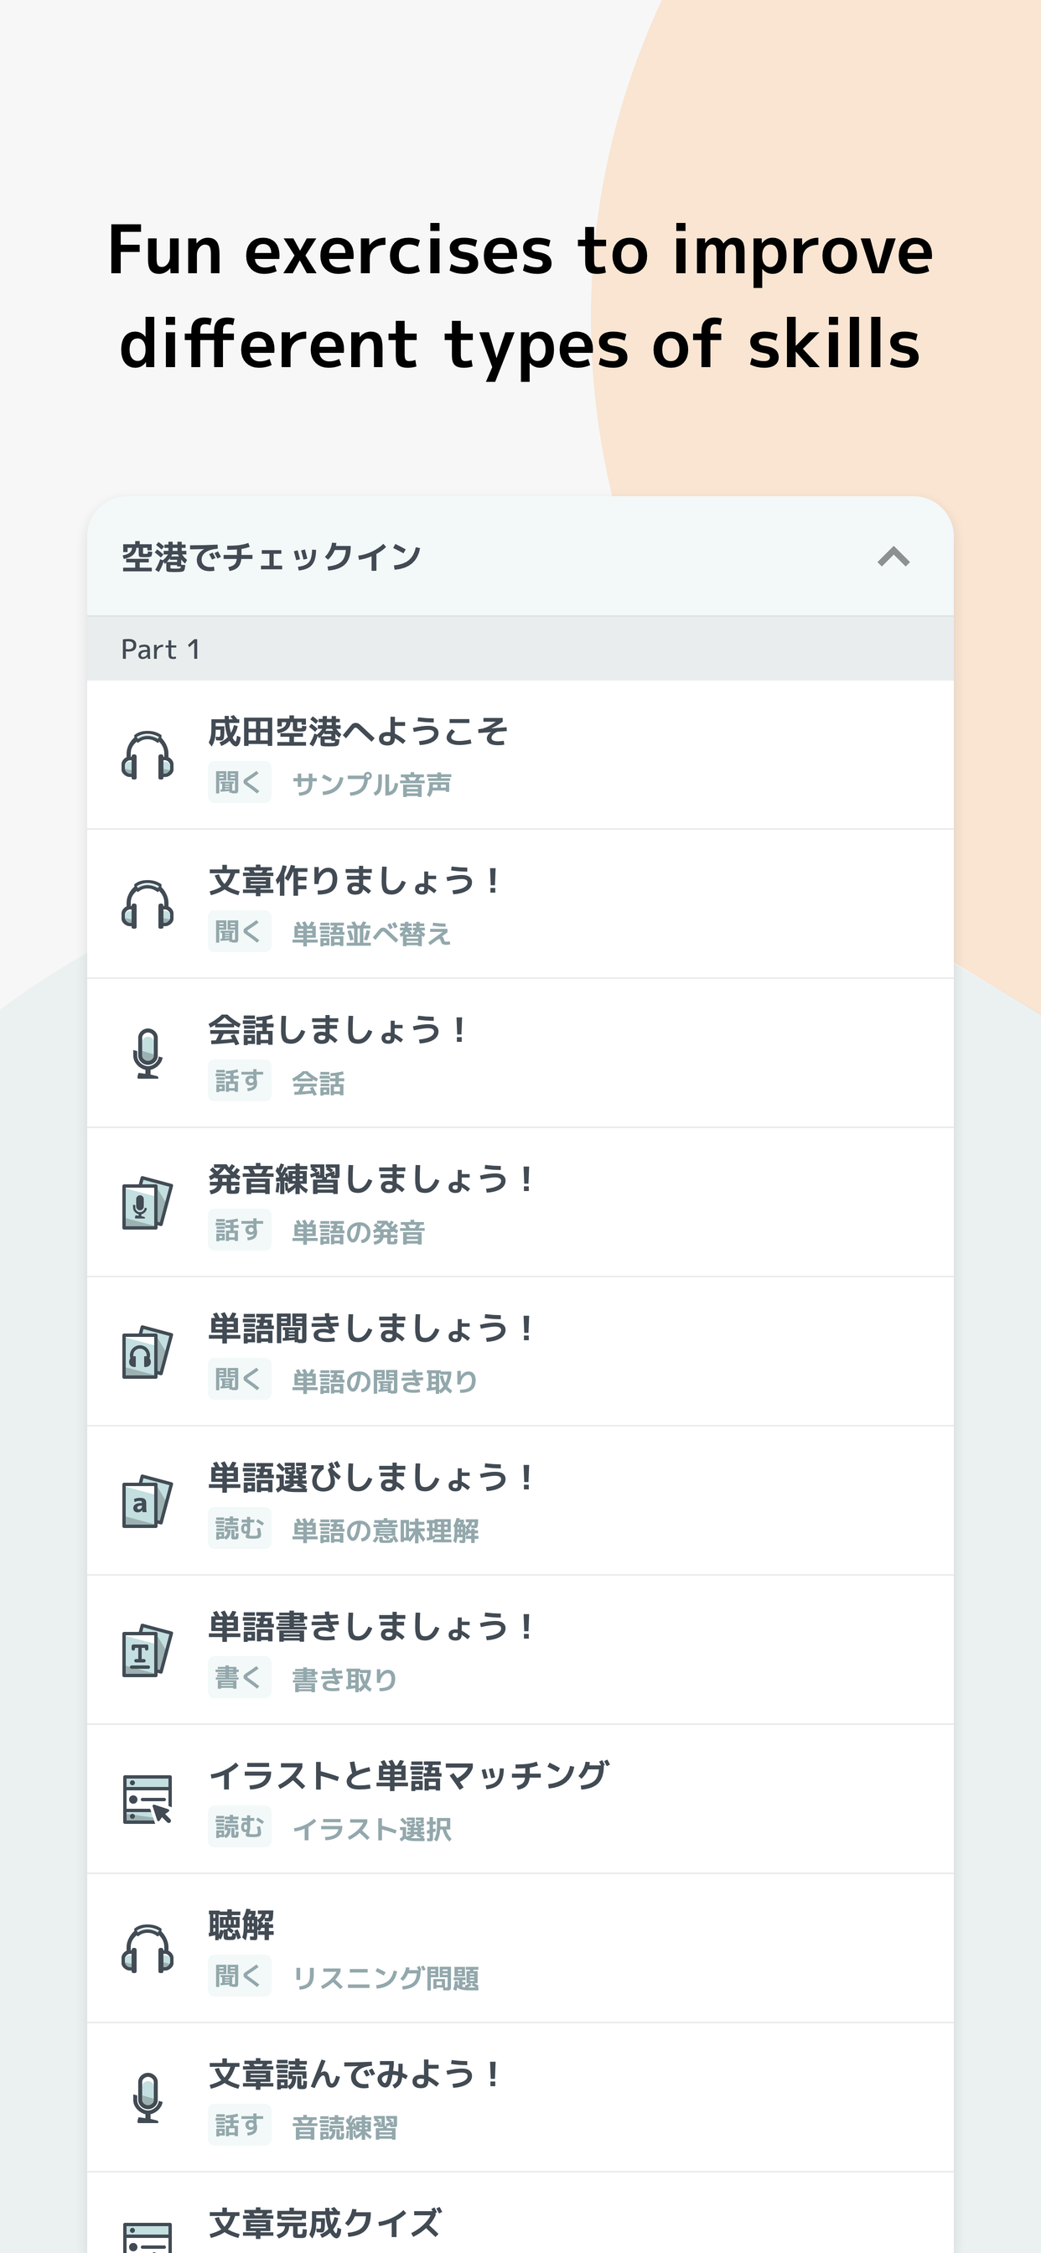Viewport: 1041px width, 2253px height.
Task: Tap microphone icon beside 文章読んでみよう
Action: (x=147, y=2098)
